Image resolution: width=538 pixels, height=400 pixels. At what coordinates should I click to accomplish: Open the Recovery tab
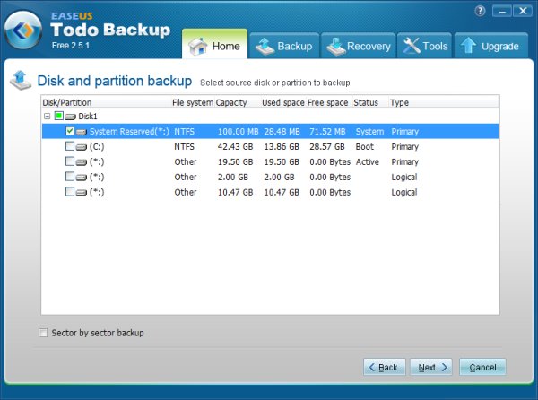(x=358, y=46)
